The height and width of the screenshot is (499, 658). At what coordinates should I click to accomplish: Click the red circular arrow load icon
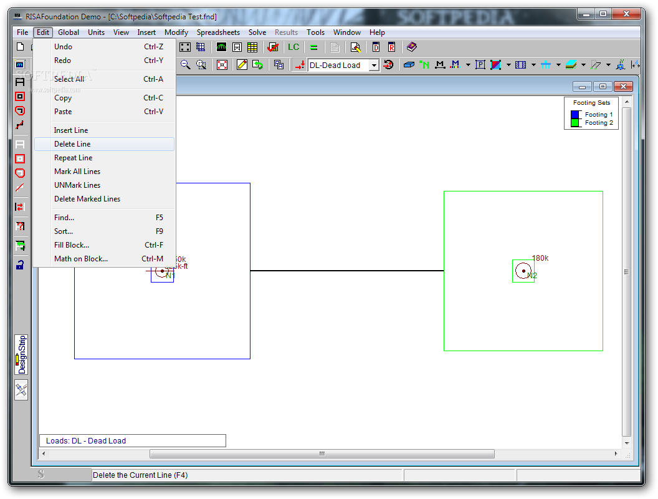(389, 65)
